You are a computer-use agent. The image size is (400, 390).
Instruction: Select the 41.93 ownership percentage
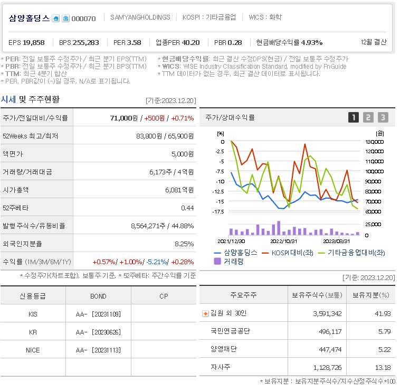coord(383,313)
